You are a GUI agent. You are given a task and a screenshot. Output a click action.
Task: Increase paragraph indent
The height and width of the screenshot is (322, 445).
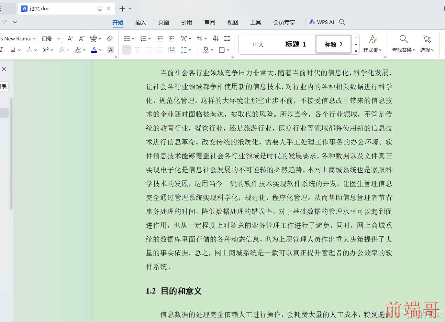[x=172, y=39]
